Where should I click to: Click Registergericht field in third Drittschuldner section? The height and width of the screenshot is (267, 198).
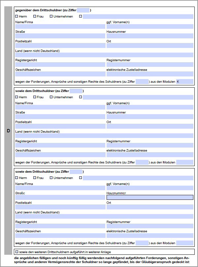click(60, 226)
